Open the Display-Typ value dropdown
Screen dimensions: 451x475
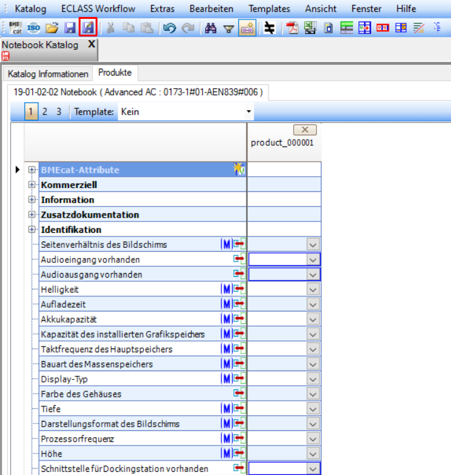313,379
